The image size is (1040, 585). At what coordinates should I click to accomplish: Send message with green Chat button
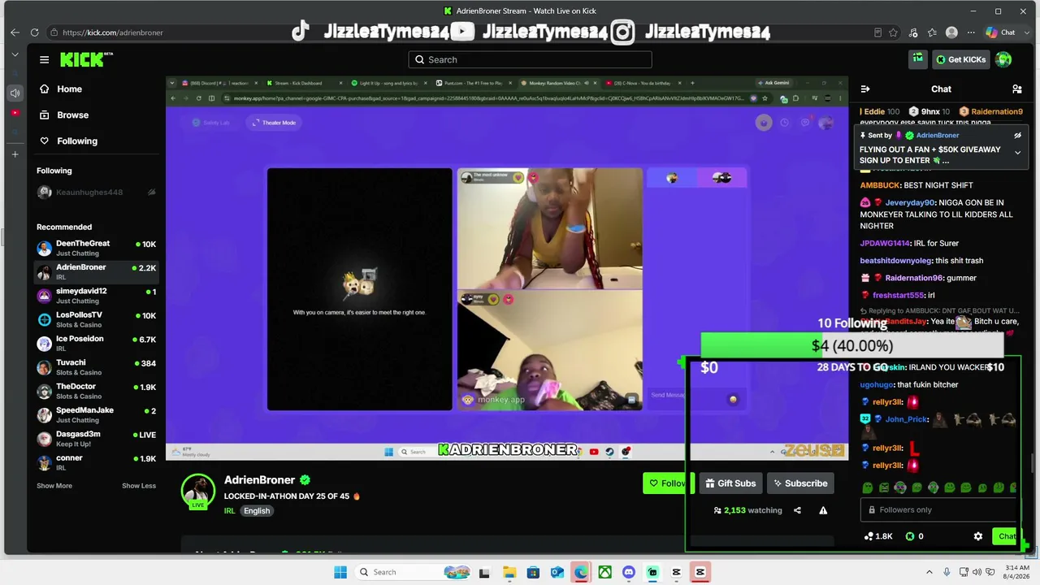1007,536
